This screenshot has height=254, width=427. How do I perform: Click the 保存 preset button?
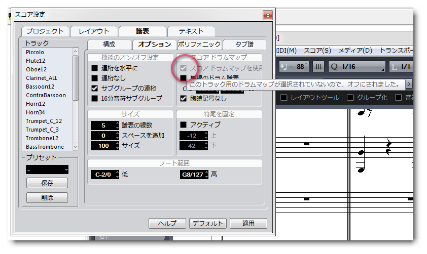point(47,183)
